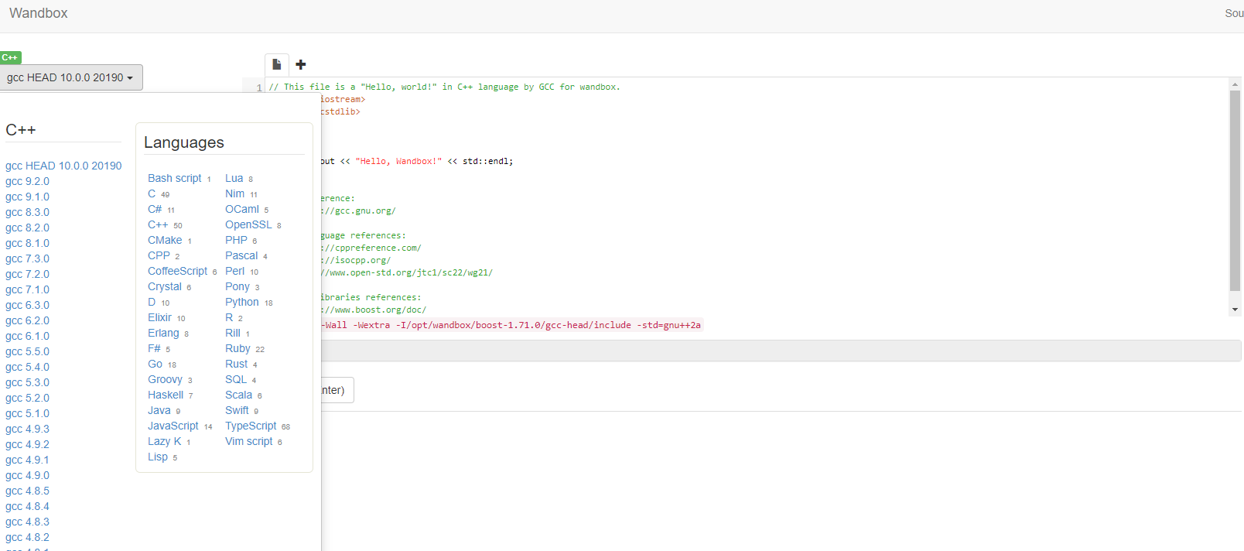This screenshot has width=1244, height=551.
Task: Click the Wandbox site title
Action: pyautogui.click(x=39, y=13)
